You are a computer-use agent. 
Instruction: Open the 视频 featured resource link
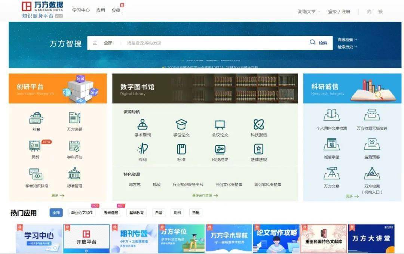(156, 185)
